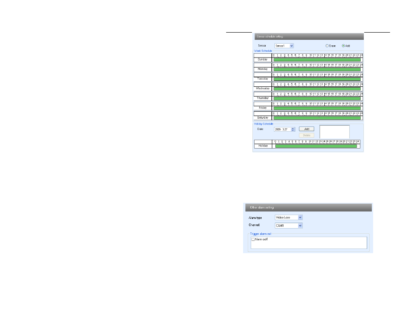404x312 pixels.
Task: Click the Date spinner arrows
Action: click(x=293, y=130)
